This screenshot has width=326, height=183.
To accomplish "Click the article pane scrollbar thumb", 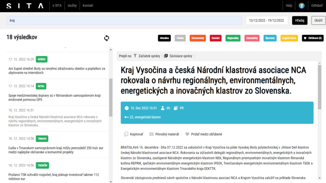I will click(x=320, y=87).
